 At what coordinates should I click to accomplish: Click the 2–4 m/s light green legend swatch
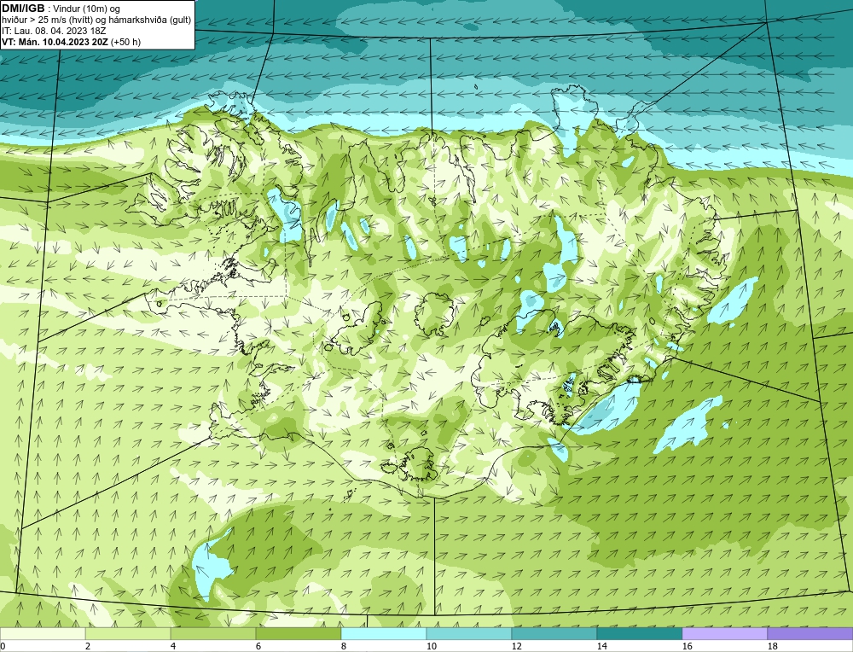[x=128, y=633]
